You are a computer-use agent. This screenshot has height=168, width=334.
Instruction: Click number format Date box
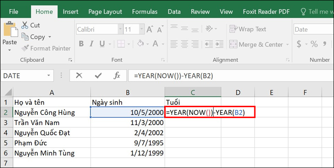coord(313,29)
